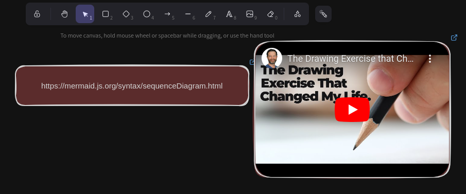Select the Hand pan tool
This screenshot has width=466, height=194.
pos(64,14)
